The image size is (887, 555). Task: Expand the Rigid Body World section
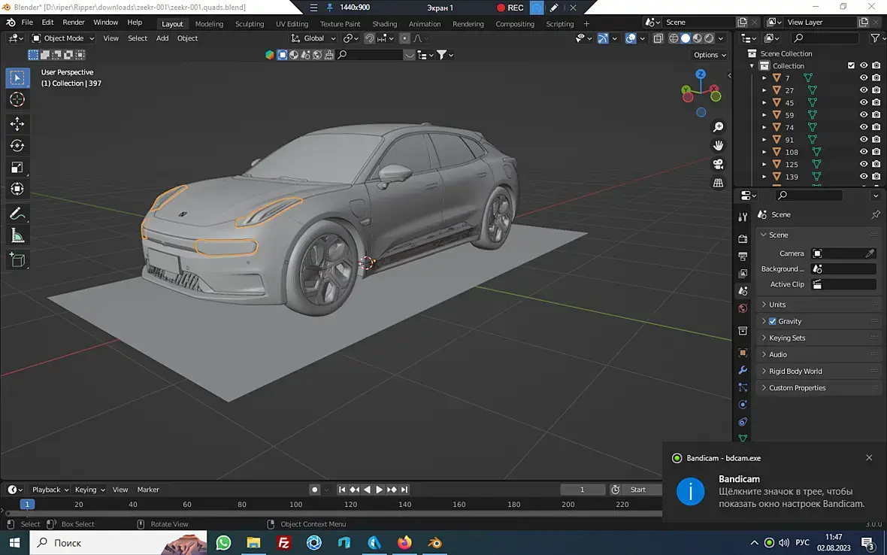[795, 372]
